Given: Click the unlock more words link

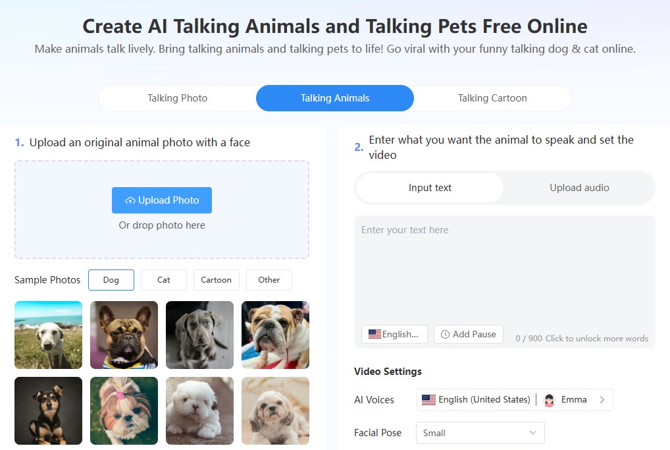Looking at the screenshot, I should click(596, 339).
